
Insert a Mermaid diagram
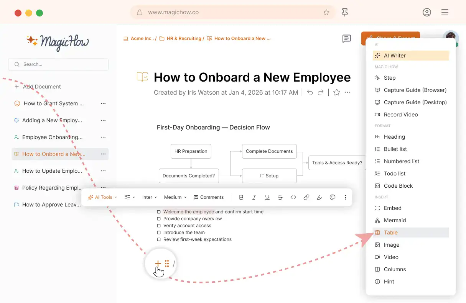pos(394,220)
